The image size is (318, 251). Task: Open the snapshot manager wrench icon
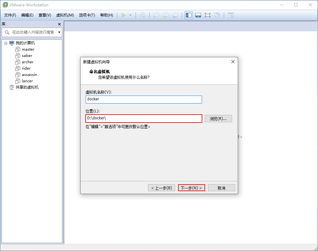pyautogui.click(x=175, y=15)
